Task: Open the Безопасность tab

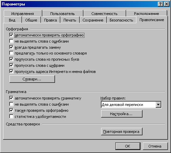Action: [121, 20]
